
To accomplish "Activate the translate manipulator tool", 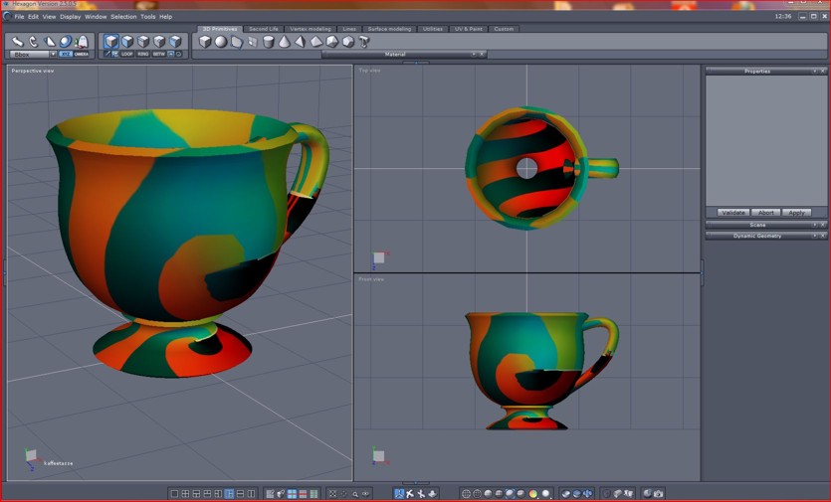I will click(18, 42).
